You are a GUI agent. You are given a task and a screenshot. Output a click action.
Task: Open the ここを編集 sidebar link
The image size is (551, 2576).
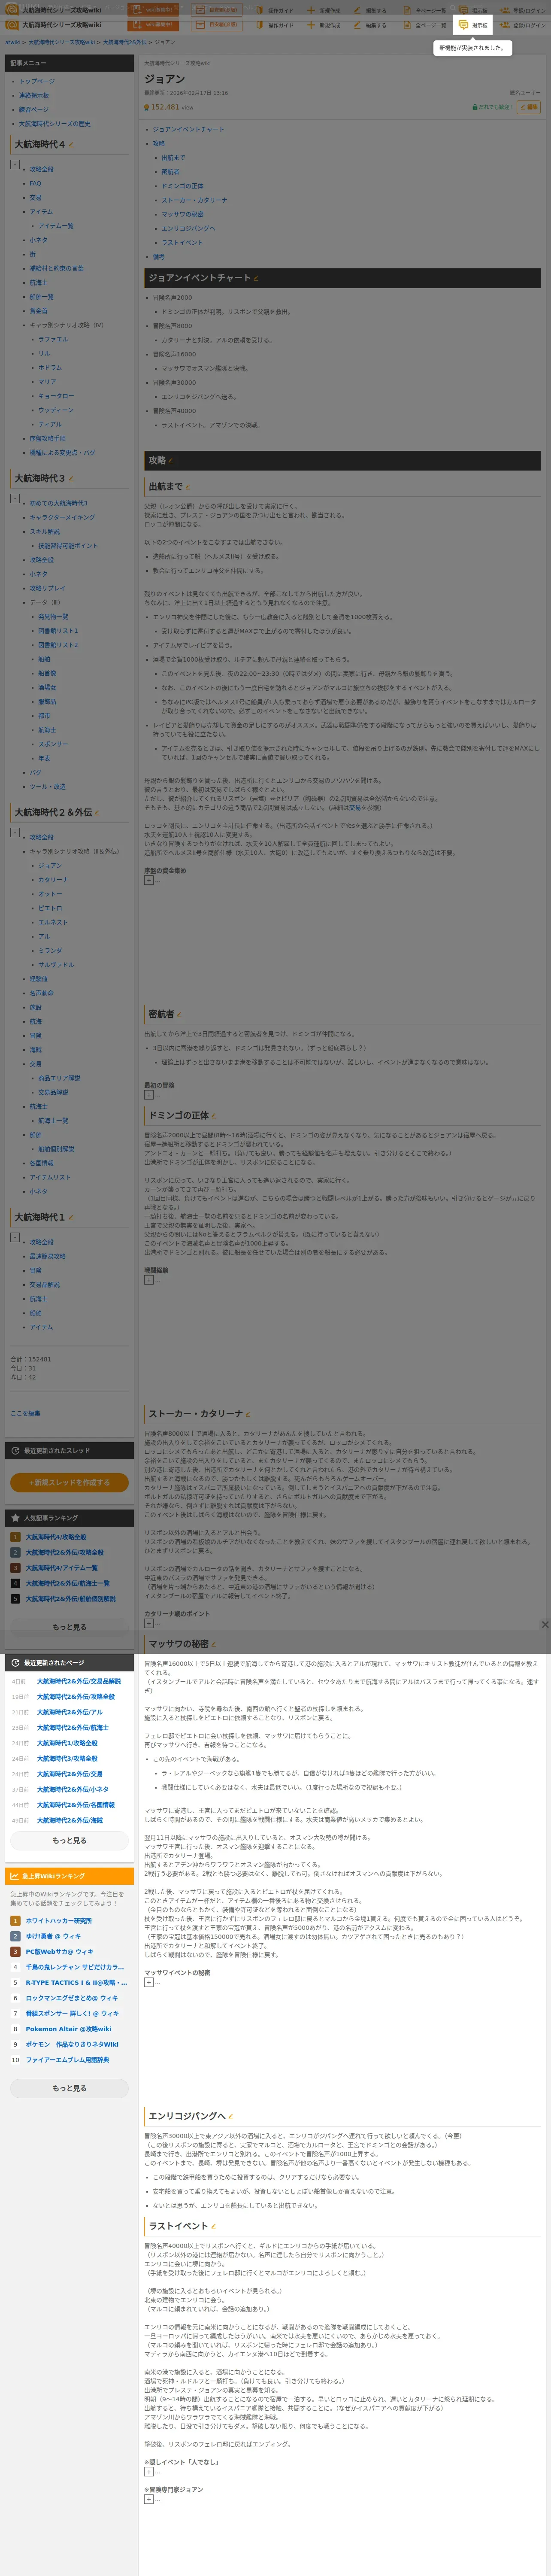pyautogui.click(x=25, y=1413)
